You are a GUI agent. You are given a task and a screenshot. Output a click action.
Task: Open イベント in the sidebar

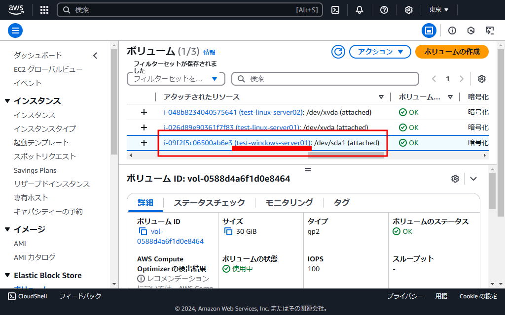(28, 83)
